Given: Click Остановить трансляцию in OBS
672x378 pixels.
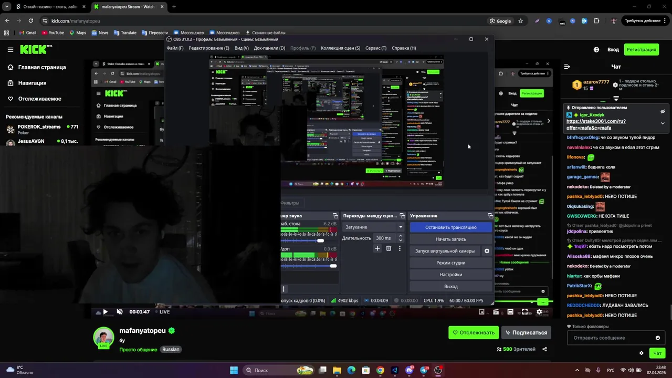Looking at the screenshot, I should pyautogui.click(x=450, y=227).
